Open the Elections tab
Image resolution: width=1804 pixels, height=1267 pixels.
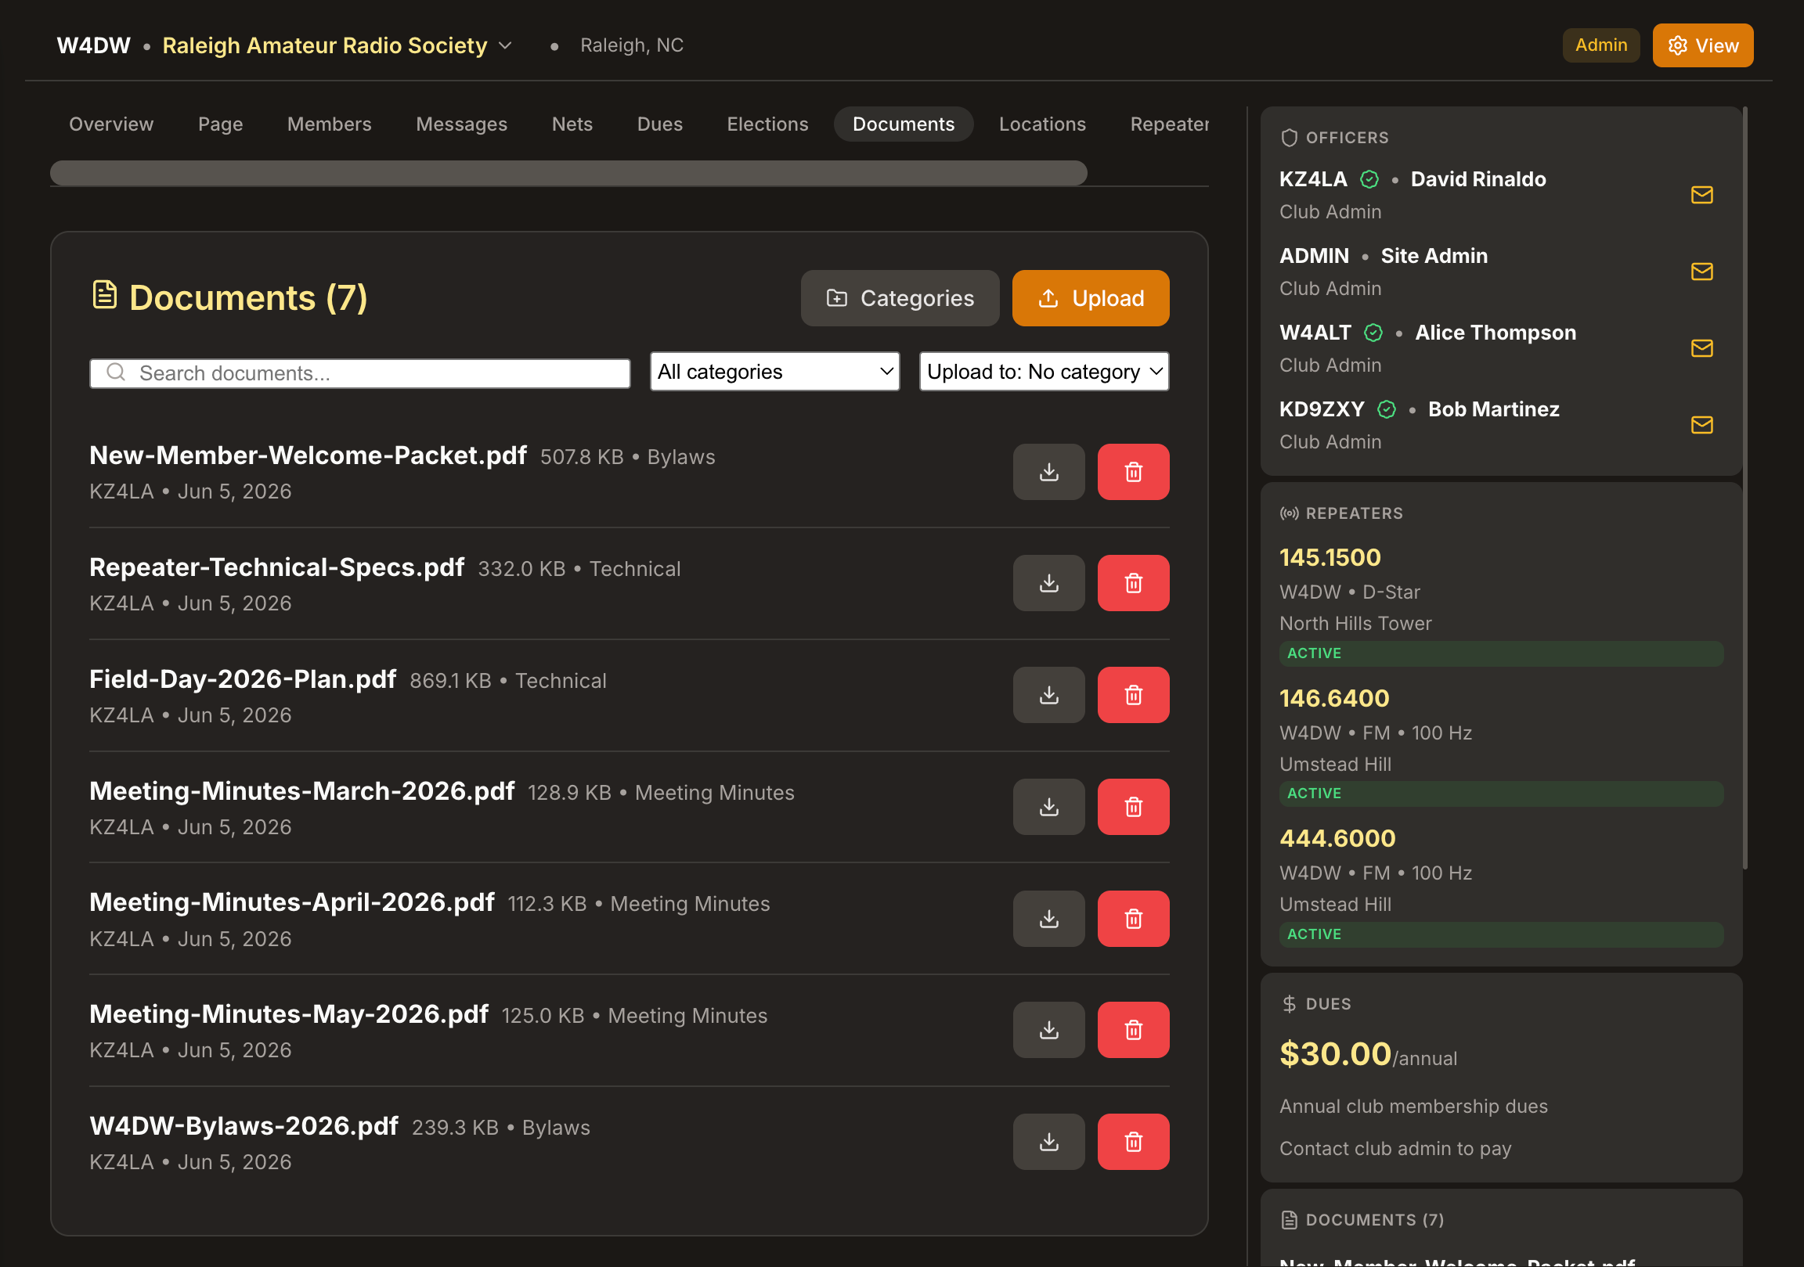[767, 124]
